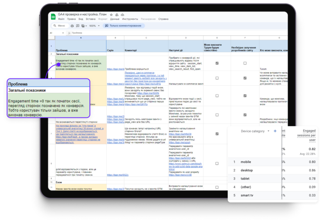Click cell Проблема вирішиться in row 3
324x223 pixels.
point(146,63)
